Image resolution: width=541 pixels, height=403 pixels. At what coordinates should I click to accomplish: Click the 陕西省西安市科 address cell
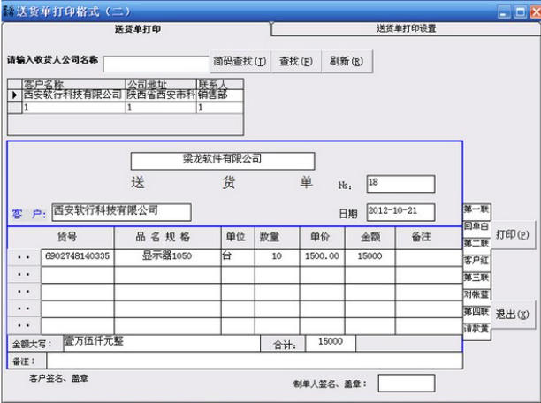(x=161, y=95)
